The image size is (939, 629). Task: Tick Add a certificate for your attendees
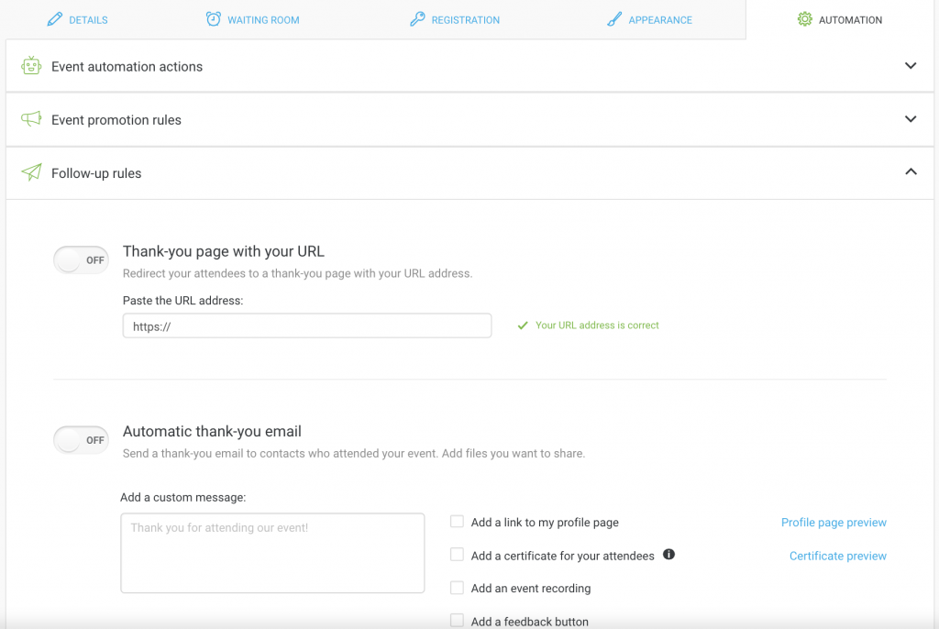click(x=457, y=555)
